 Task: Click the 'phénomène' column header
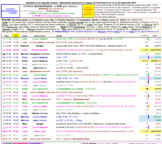(x=40, y=36)
